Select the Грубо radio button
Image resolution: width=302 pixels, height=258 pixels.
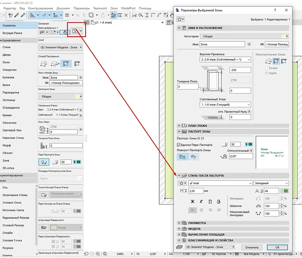pos(267,73)
